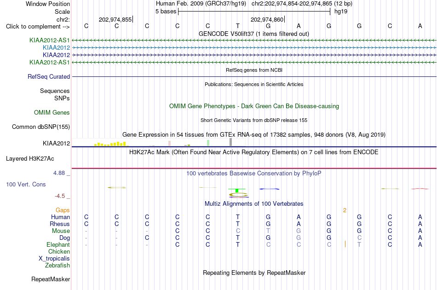Click the dark blue KIAA2012 gene label

(56, 55)
